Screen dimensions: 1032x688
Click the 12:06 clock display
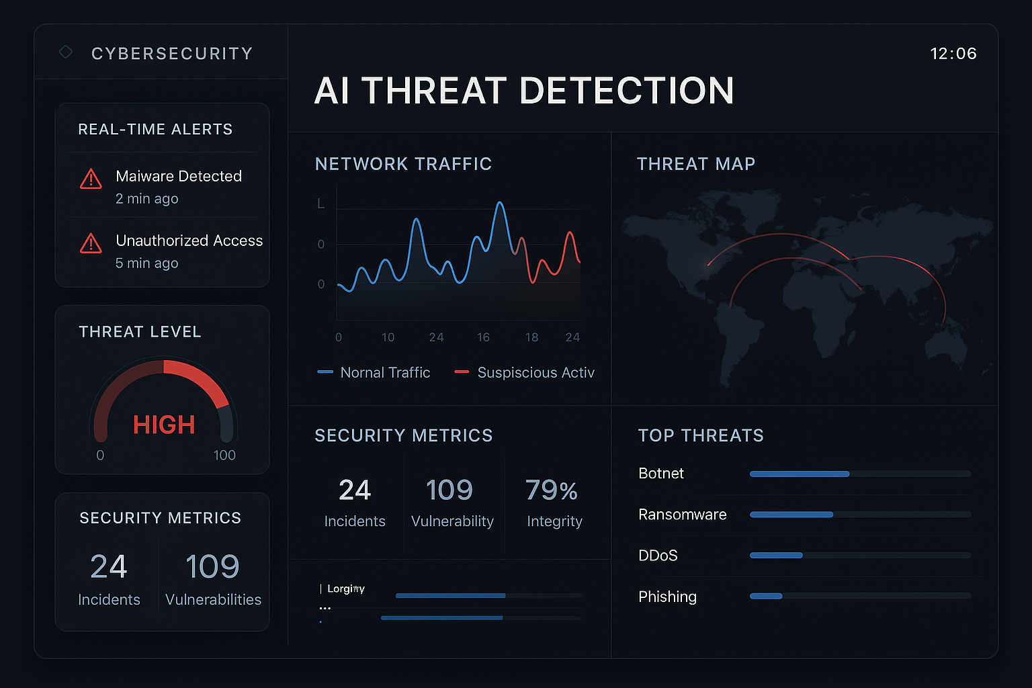pyautogui.click(x=953, y=53)
